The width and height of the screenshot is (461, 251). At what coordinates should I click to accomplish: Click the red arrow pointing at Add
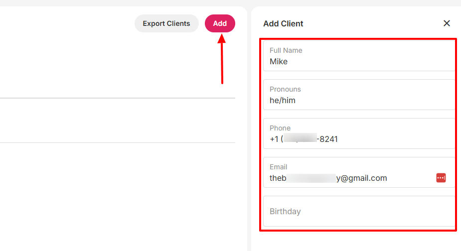click(222, 60)
